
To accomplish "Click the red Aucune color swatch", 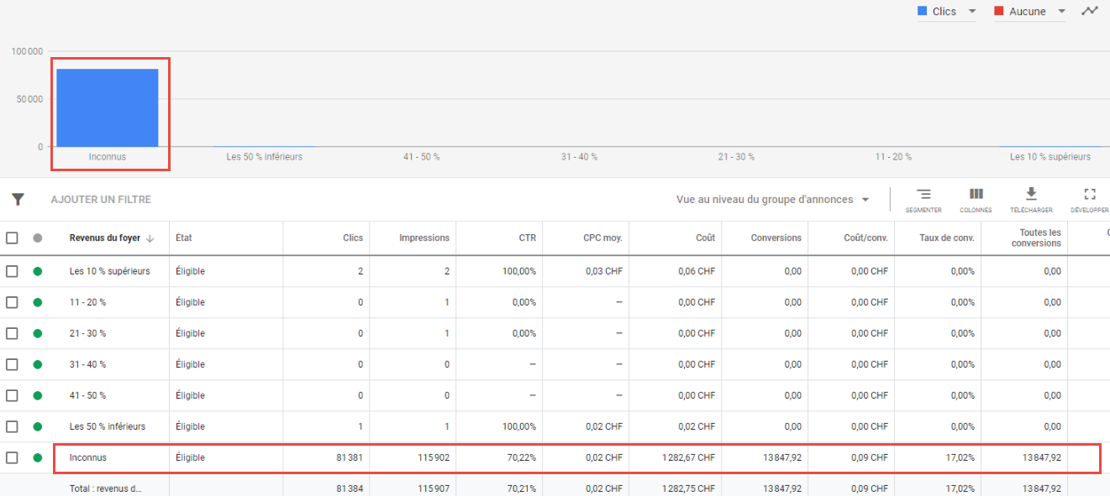I will (x=998, y=11).
